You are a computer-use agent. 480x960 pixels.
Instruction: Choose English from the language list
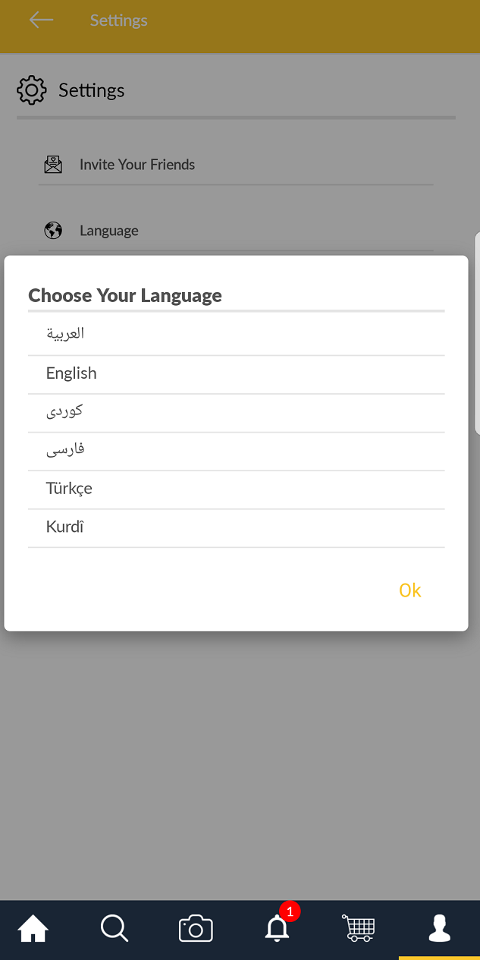point(71,373)
